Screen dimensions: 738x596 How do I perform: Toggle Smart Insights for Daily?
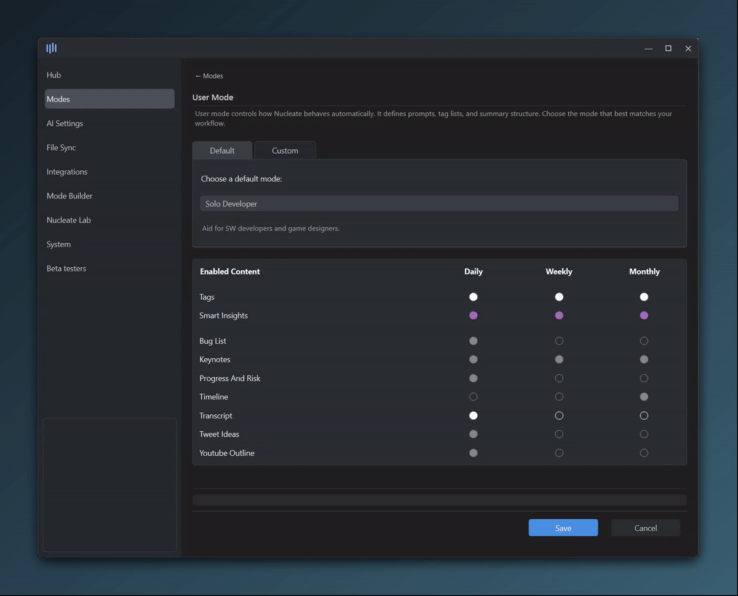click(474, 315)
